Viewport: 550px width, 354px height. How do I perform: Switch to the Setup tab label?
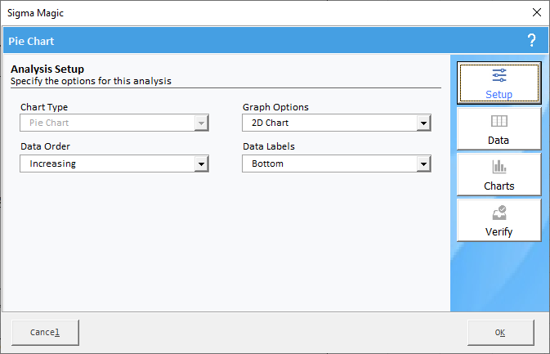click(499, 94)
